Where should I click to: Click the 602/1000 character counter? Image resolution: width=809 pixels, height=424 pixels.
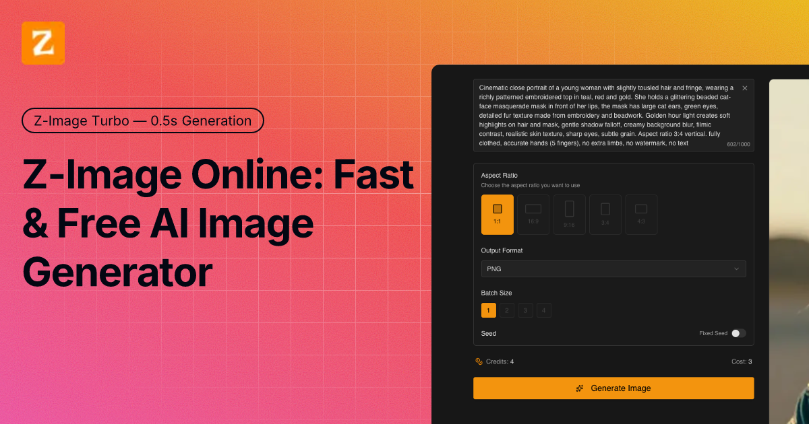(x=738, y=143)
